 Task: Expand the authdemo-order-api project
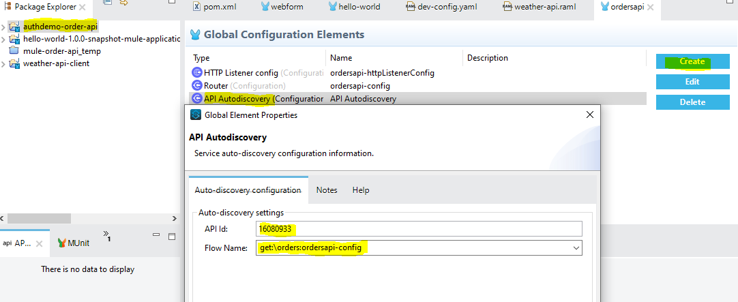point(4,27)
